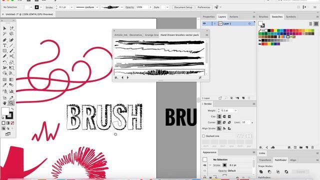Select the Round Cap option
Viewport: 320px width, 180px height.
[224, 116]
